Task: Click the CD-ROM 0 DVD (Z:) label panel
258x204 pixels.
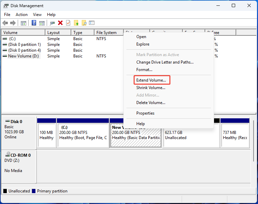Action: coord(19,166)
